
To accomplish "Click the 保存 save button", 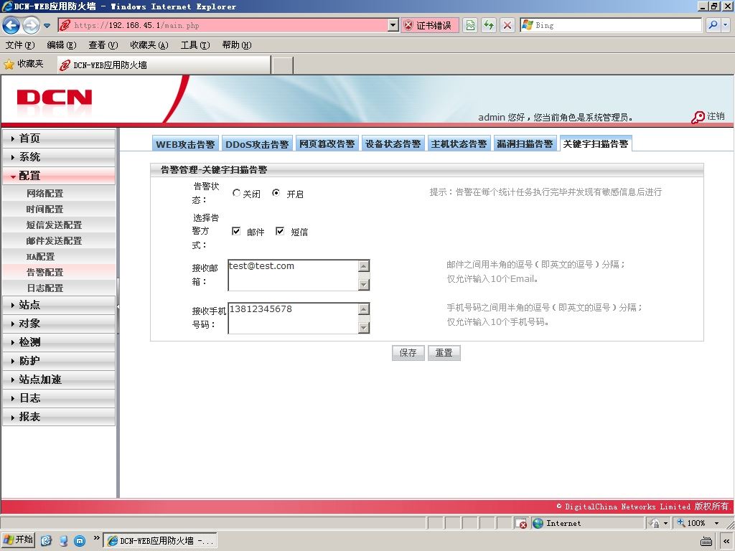I will pos(408,353).
